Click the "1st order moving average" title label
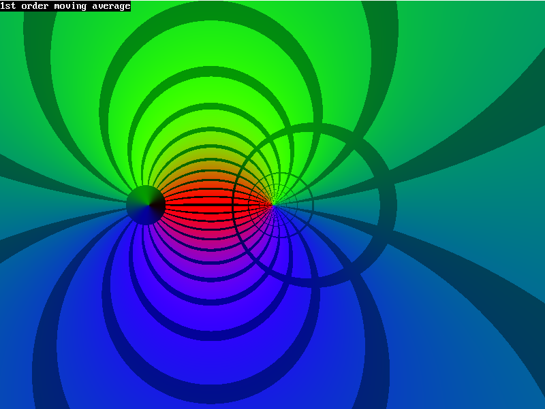The height and width of the screenshot is (409, 545). click(65, 6)
